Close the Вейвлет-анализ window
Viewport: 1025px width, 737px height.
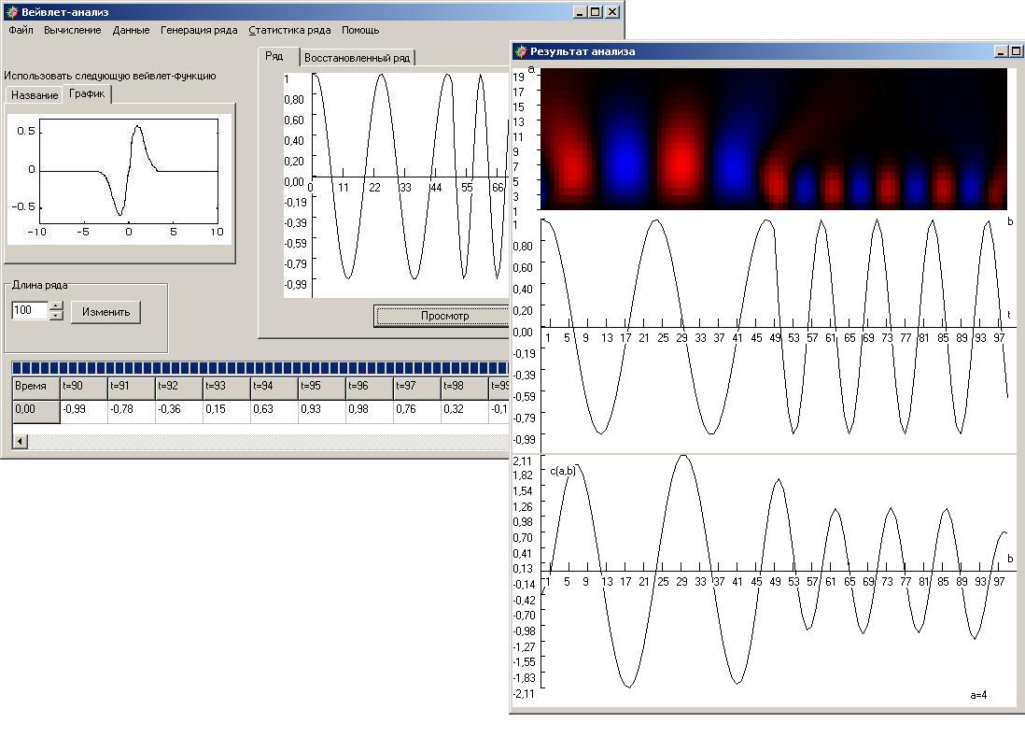click(612, 12)
